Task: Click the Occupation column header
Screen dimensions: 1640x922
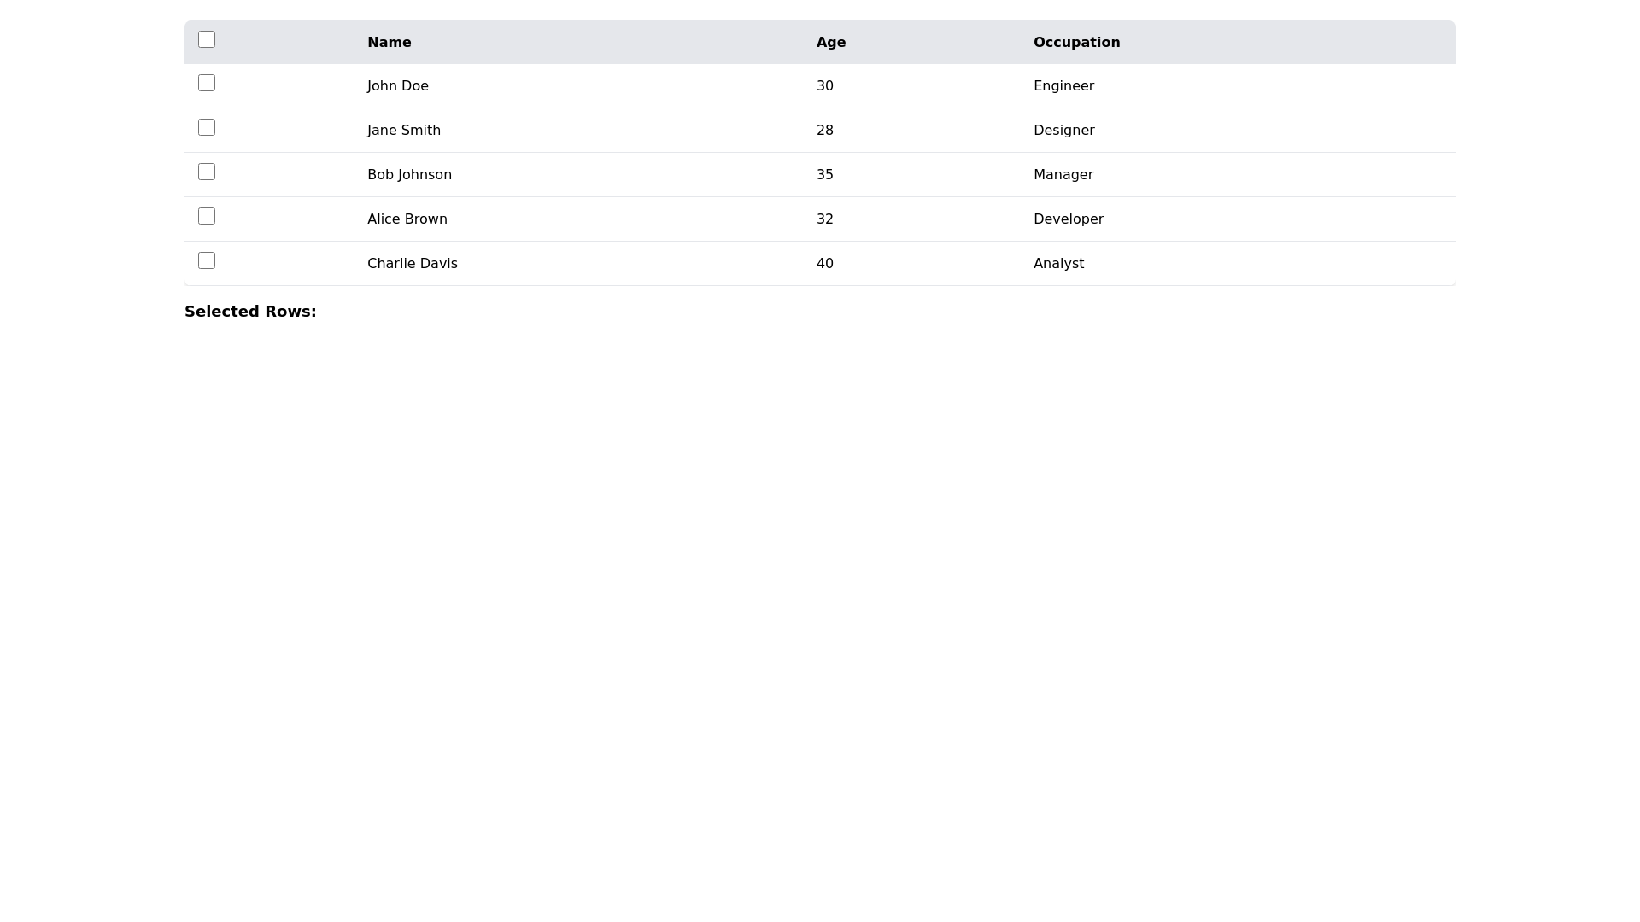Action: pyautogui.click(x=1076, y=42)
